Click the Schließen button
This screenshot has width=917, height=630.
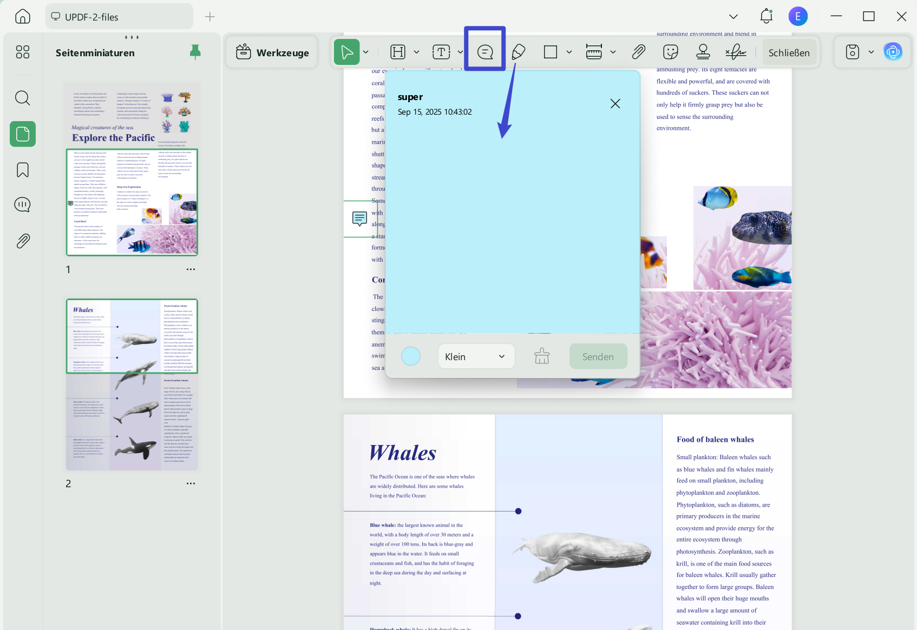tap(789, 52)
